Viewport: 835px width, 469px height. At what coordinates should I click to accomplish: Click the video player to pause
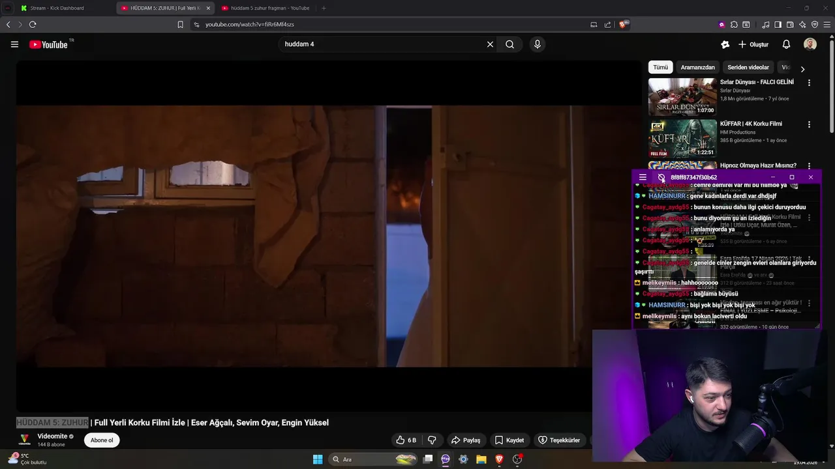(x=329, y=236)
